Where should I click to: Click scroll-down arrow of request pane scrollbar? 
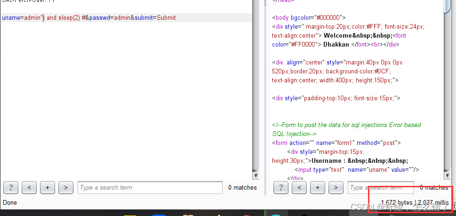(256, 176)
